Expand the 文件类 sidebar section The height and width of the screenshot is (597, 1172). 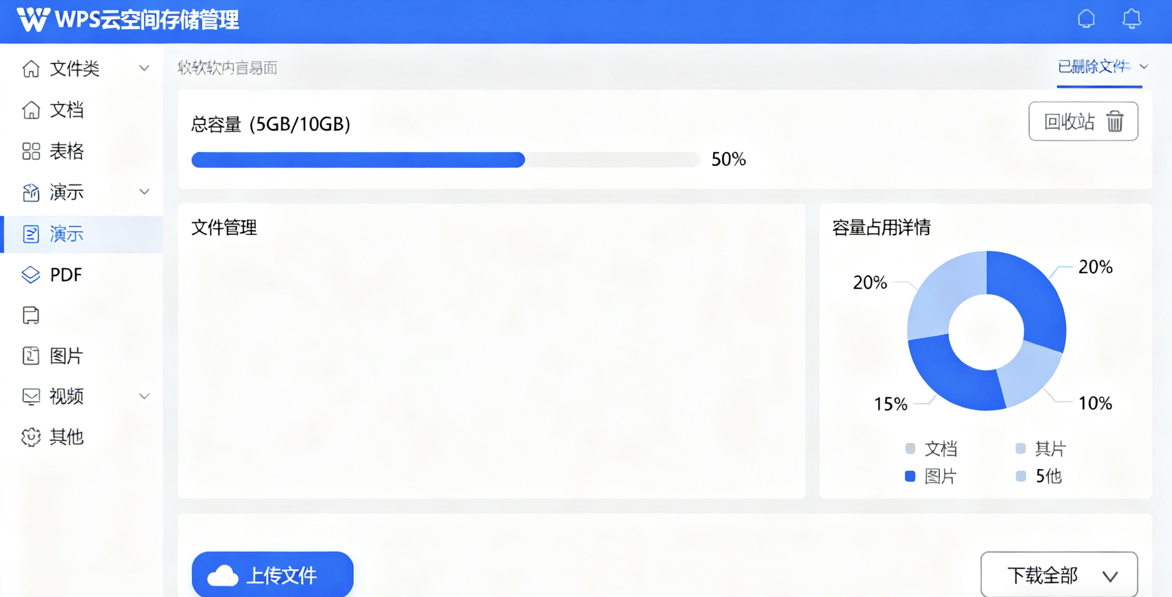[144, 69]
